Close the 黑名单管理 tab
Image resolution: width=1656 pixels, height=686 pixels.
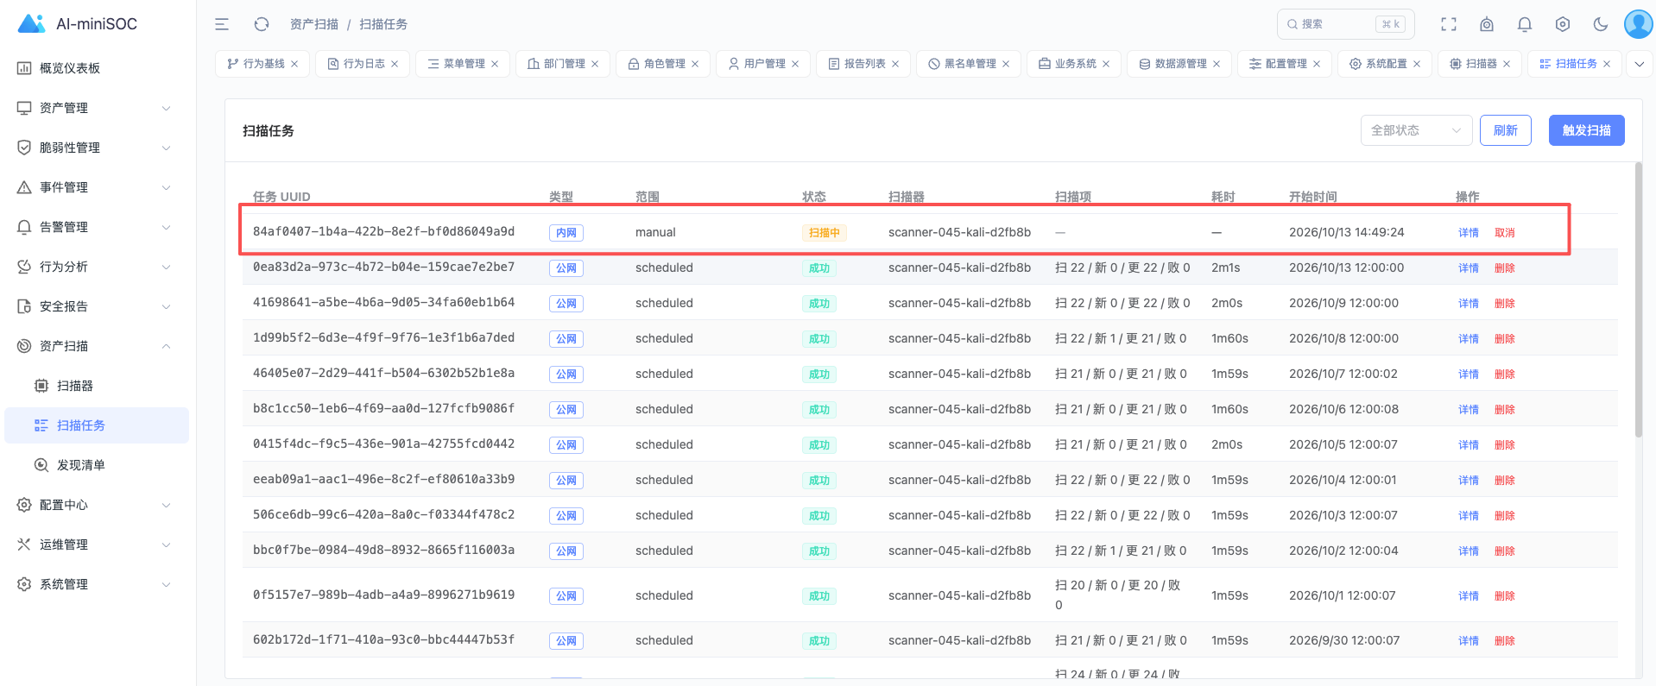click(x=1006, y=64)
